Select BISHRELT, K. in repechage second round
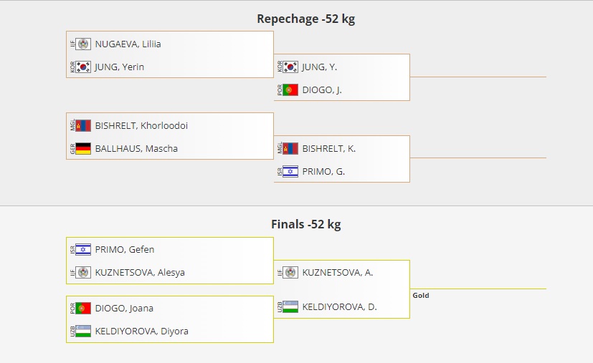Viewport: 593px width, 363px height. click(x=328, y=149)
